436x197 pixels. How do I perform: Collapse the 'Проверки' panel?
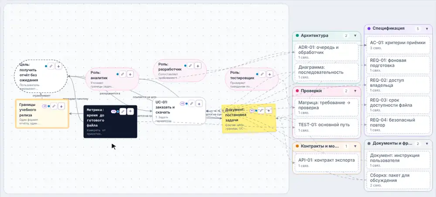355,91
